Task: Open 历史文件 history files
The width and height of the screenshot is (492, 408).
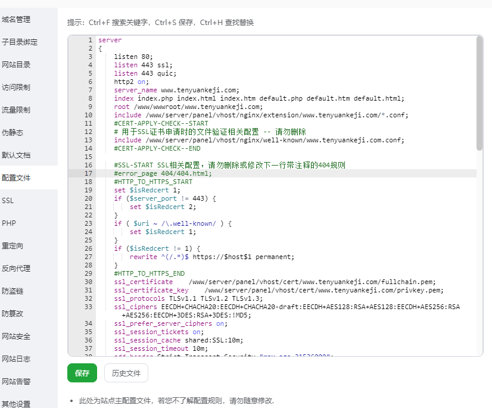Action: click(x=126, y=373)
